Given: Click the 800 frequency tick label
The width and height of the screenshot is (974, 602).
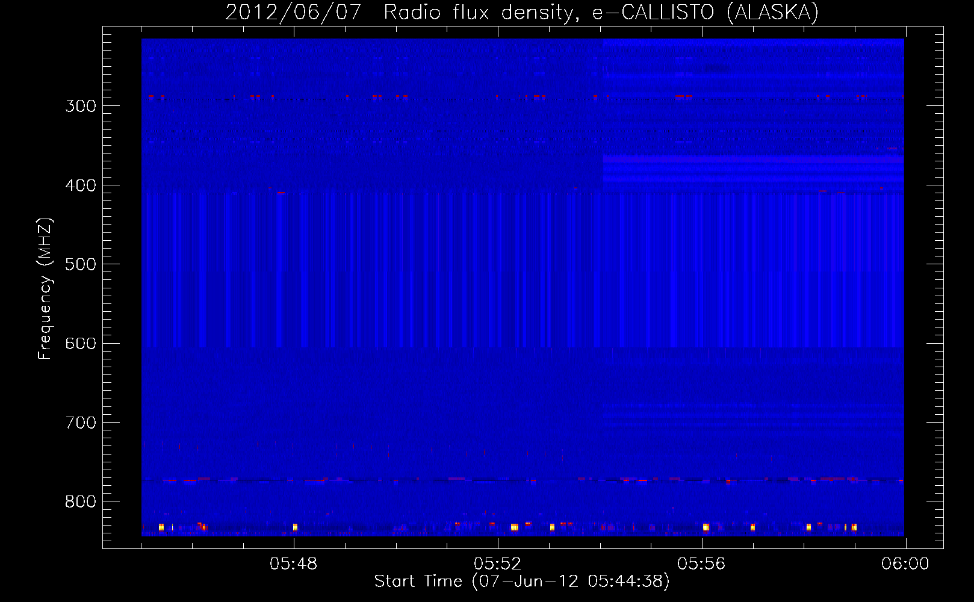Looking at the screenshot, I should (81, 502).
